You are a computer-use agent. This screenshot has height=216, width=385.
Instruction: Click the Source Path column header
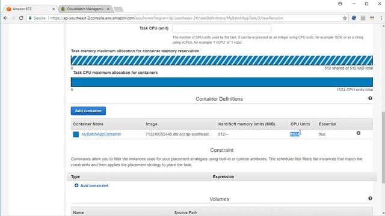coord(186,212)
